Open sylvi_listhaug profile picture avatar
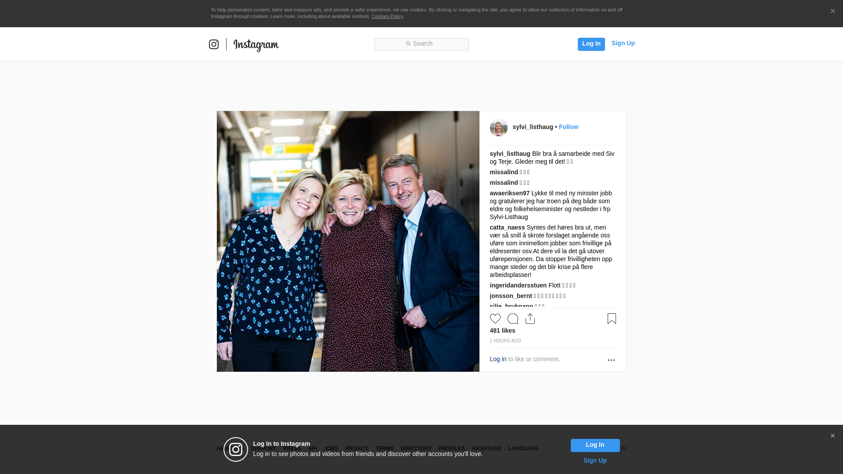Viewport: 843px width, 474px height. [498, 128]
